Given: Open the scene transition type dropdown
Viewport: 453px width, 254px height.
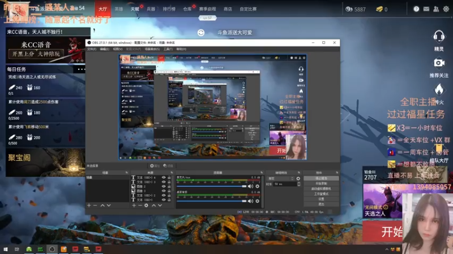Looking at the screenshot, I should coord(280,178).
